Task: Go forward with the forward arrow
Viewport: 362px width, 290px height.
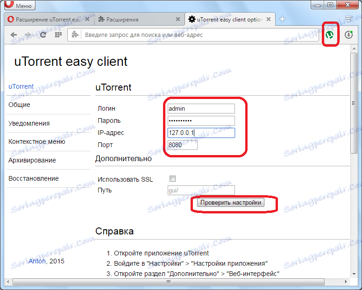Action: (x=28, y=35)
